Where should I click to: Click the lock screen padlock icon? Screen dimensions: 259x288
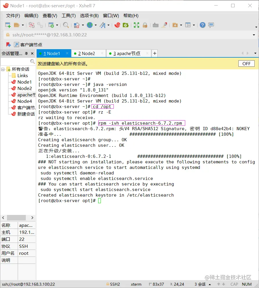tap(145, 25)
